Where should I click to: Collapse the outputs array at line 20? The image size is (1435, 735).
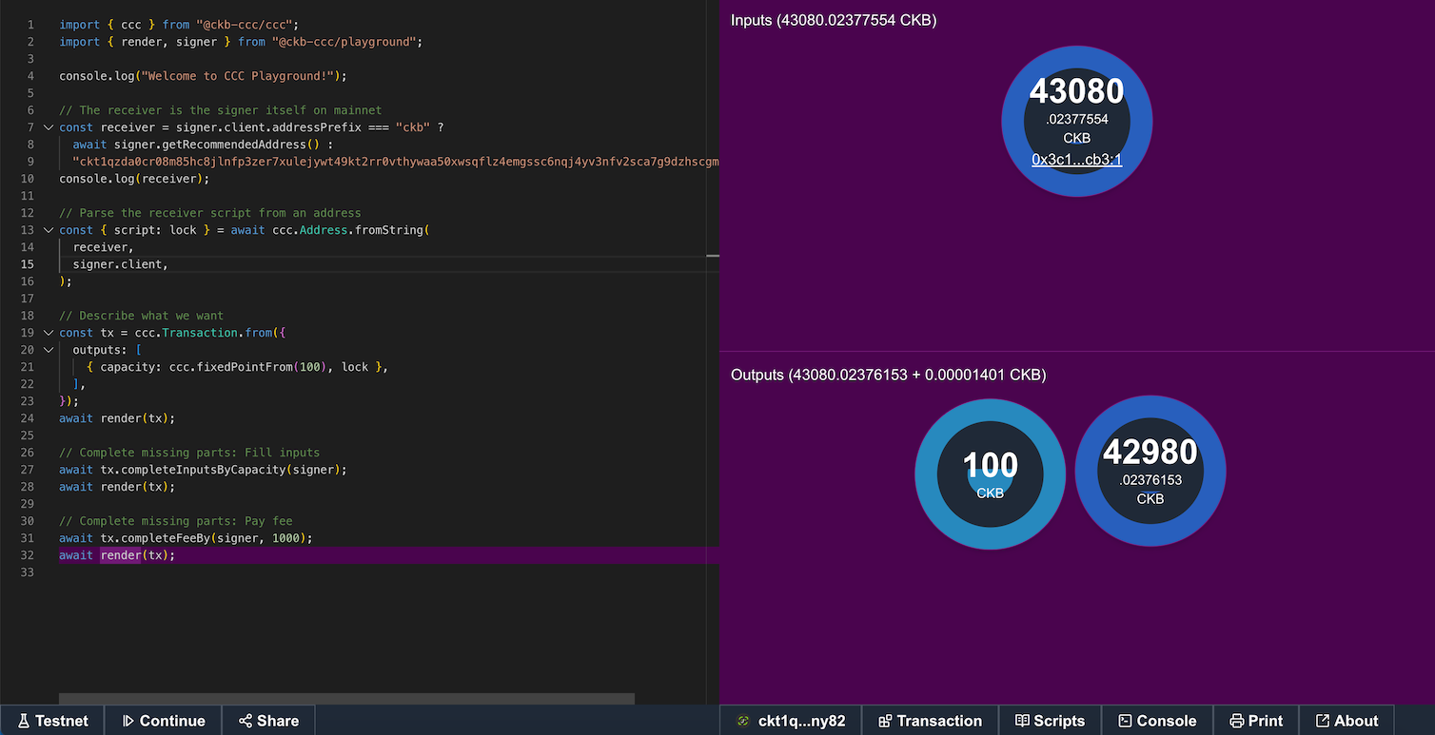(49, 350)
